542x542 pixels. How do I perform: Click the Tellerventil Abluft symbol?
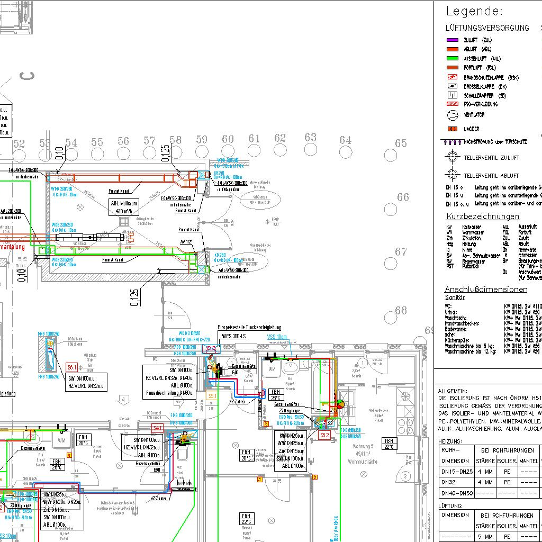[x=451, y=174]
